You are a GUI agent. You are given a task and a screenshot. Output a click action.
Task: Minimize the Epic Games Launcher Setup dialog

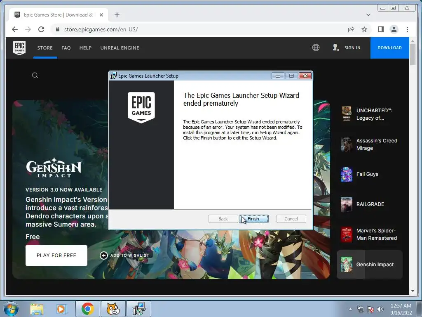coord(278,76)
